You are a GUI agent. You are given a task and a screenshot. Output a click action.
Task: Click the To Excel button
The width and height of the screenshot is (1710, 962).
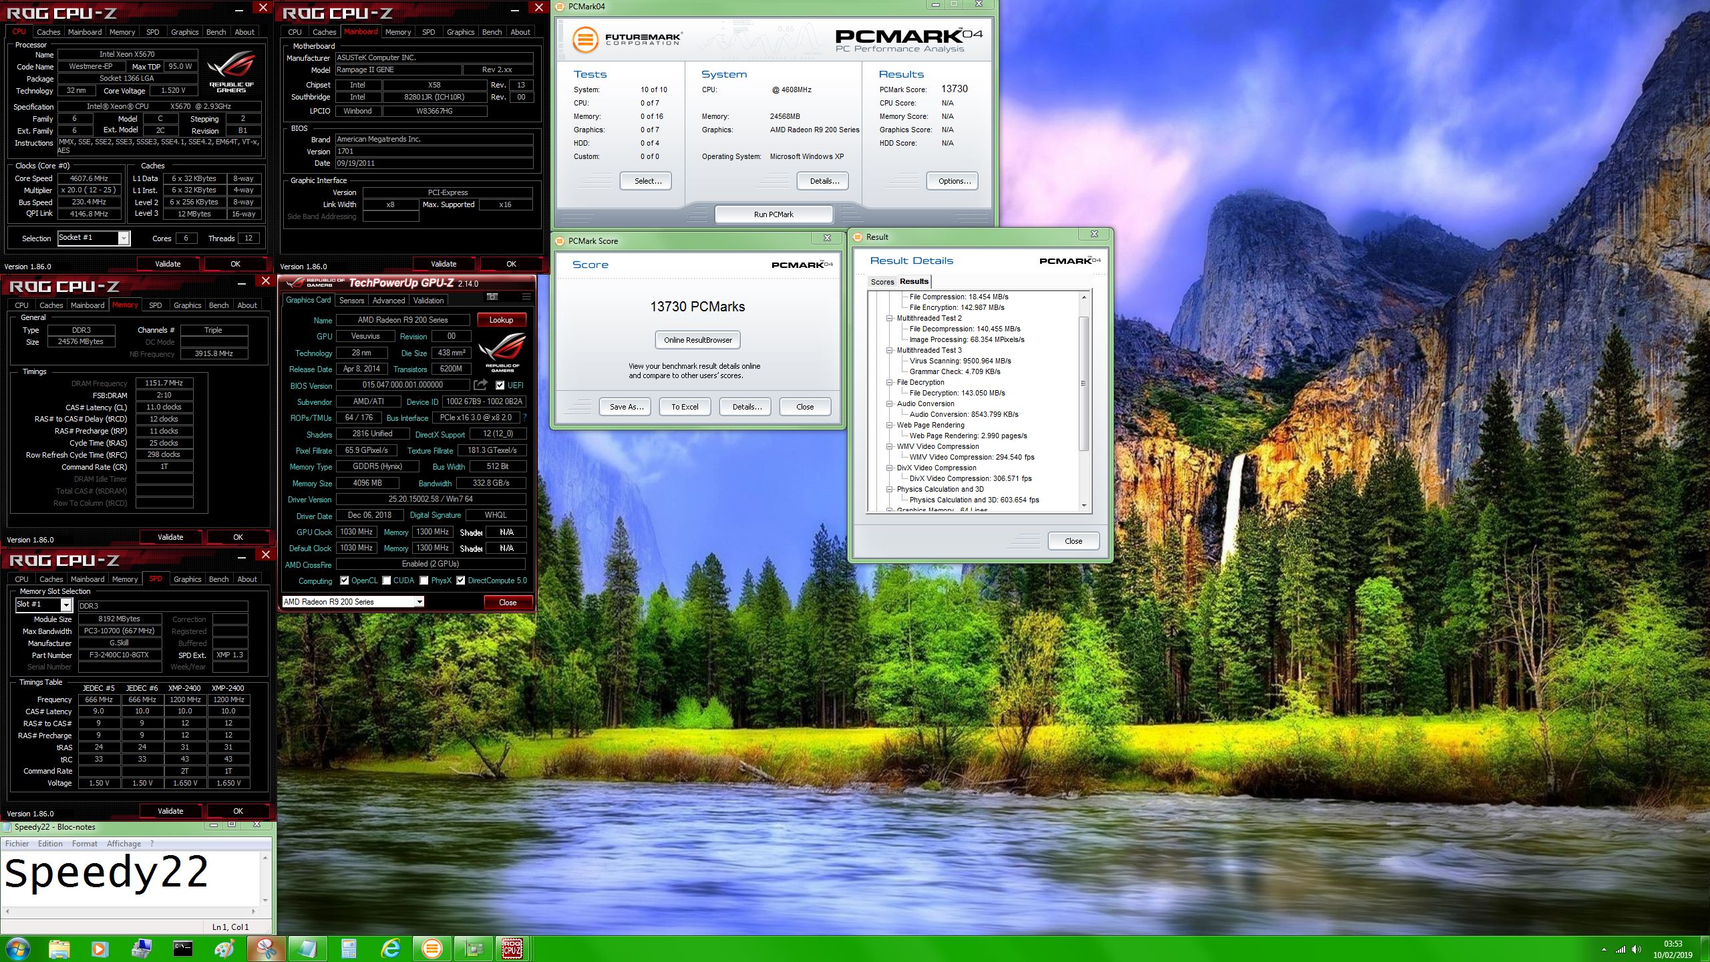pyautogui.click(x=685, y=407)
